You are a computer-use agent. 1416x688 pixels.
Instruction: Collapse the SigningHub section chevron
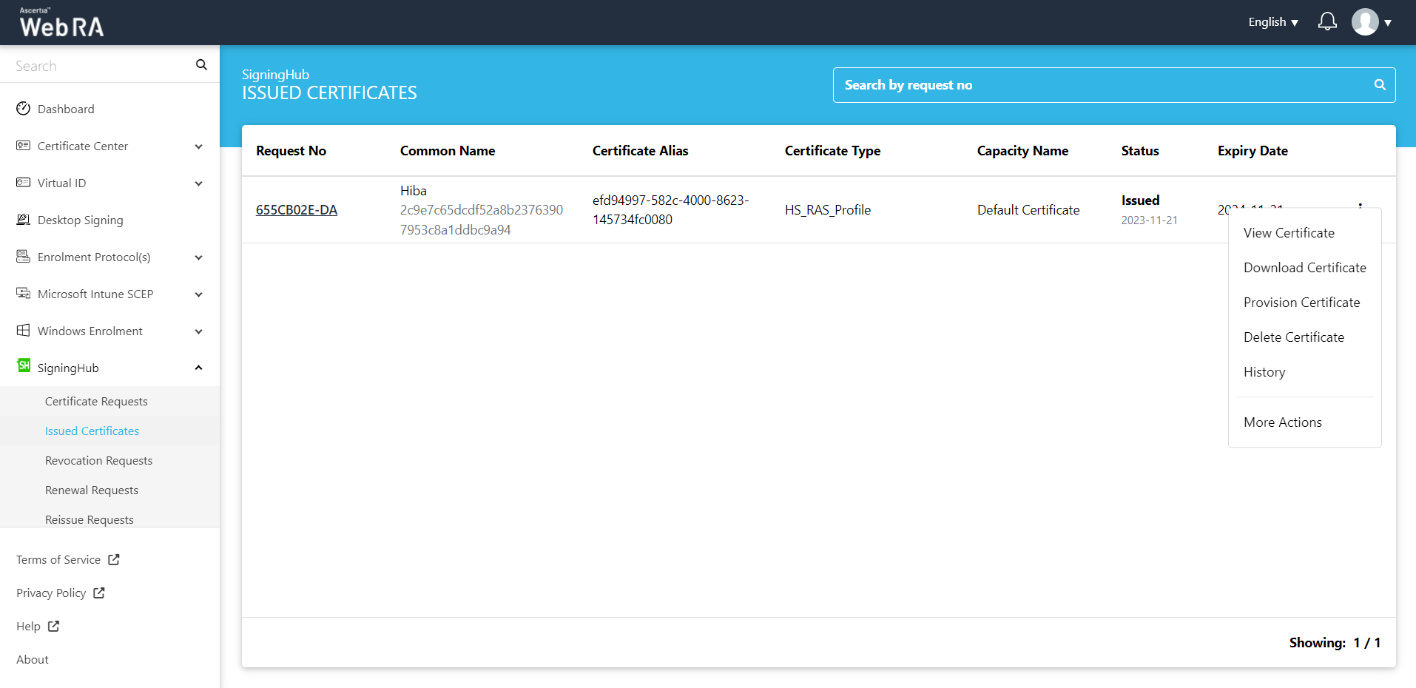(x=198, y=368)
